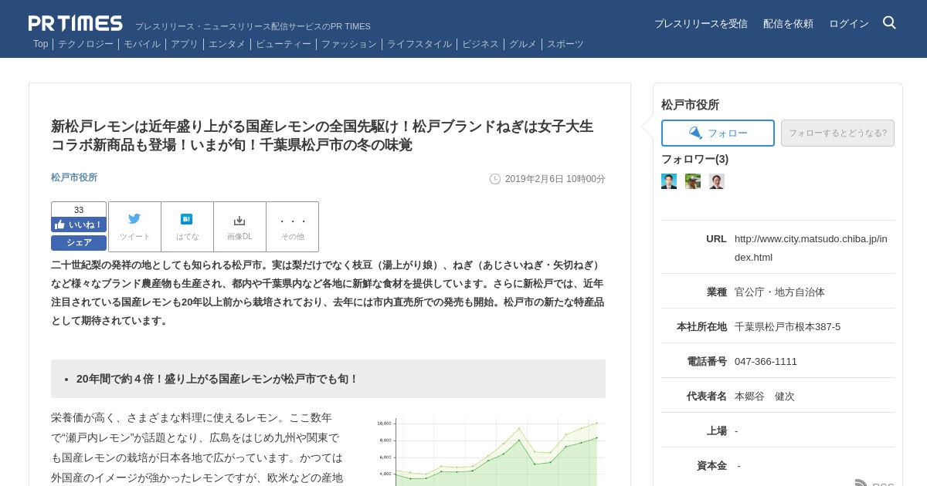Open アプリ category
This screenshot has width=927, height=486.
pos(185,44)
